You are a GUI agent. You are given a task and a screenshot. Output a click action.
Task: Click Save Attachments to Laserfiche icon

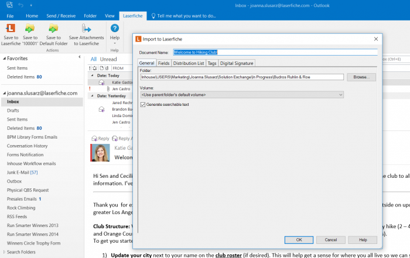click(x=86, y=29)
